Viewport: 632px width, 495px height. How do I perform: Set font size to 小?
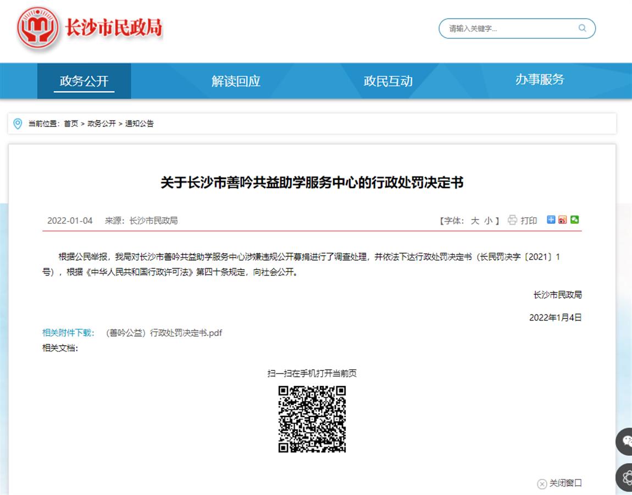(x=488, y=221)
